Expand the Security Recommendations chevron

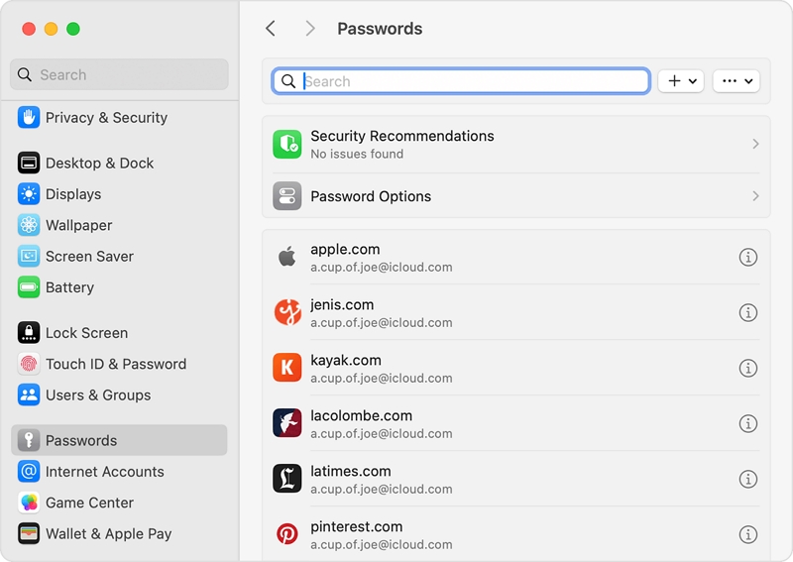pos(755,144)
